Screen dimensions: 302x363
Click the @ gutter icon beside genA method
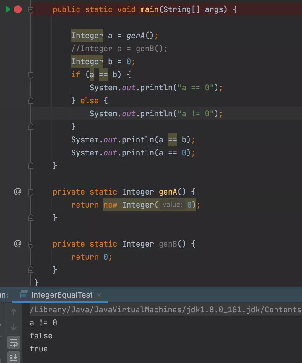pos(18,192)
